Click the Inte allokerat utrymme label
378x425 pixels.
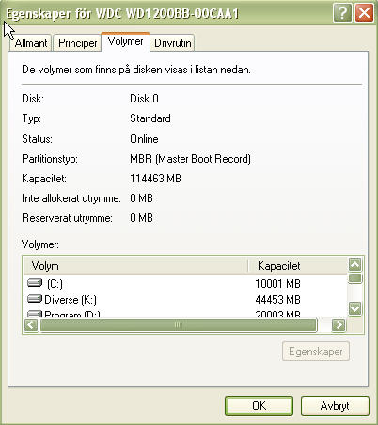click(x=71, y=198)
